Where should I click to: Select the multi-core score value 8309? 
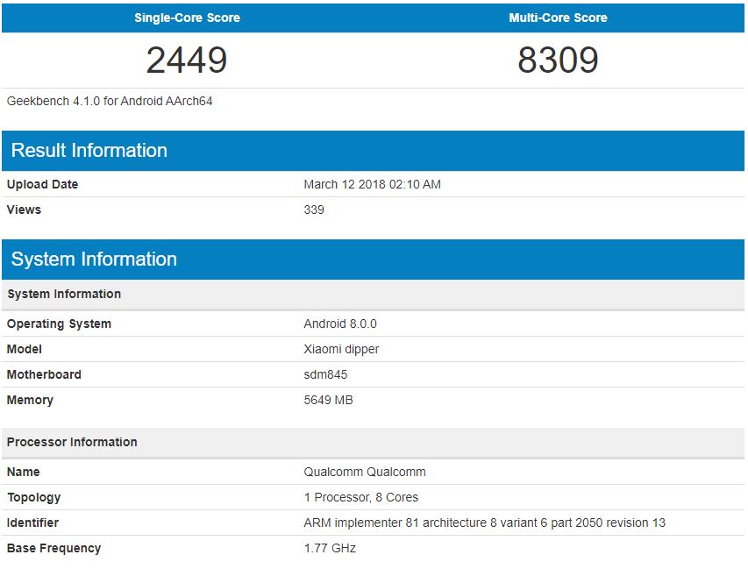pyautogui.click(x=558, y=60)
